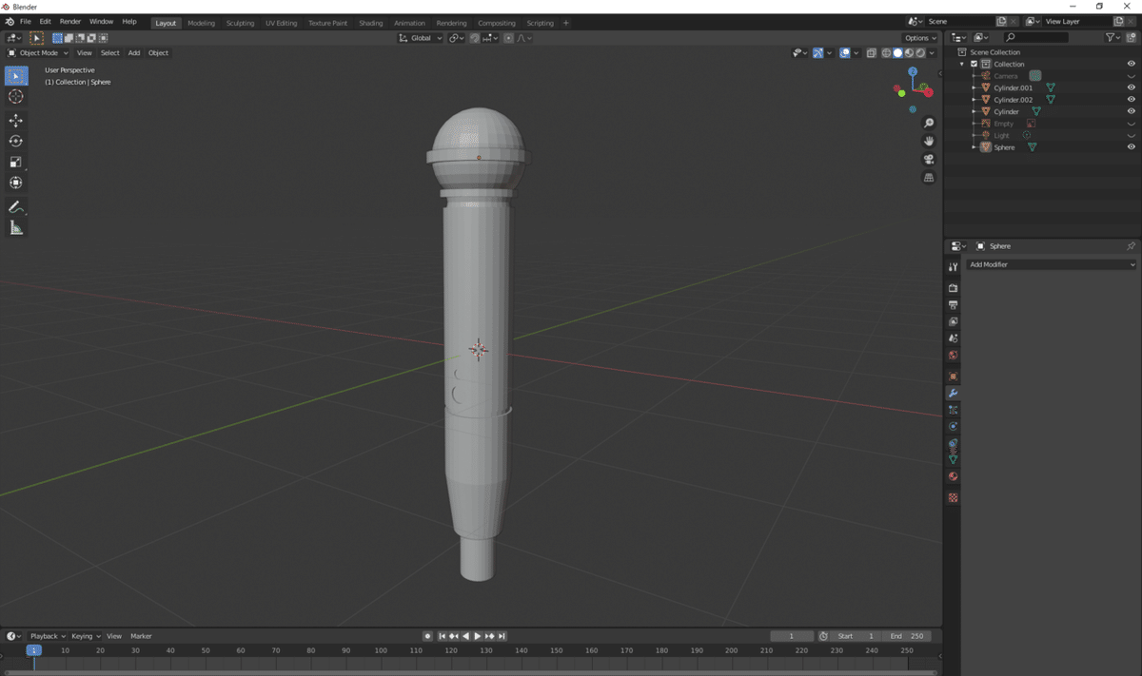Collapse the Collection in the outliner
The width and height of the screenshot is (1142, 676).
962,64
